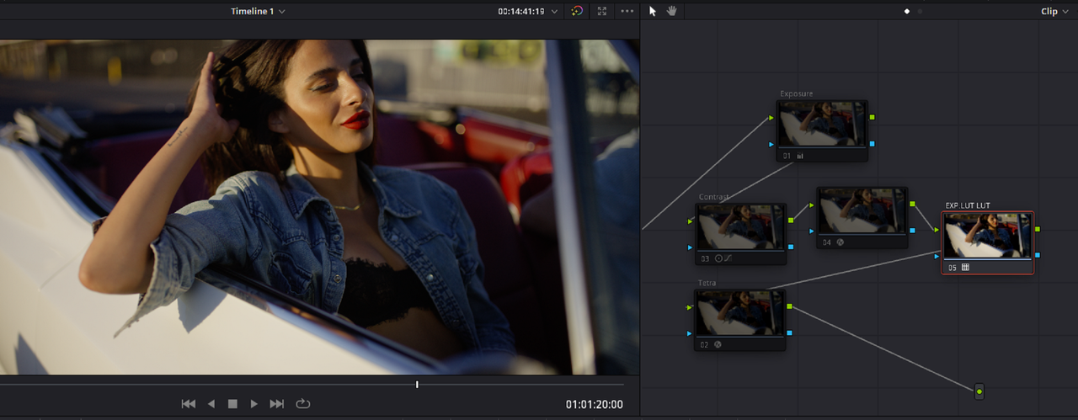Expand the timecode display options

(553, 12)
